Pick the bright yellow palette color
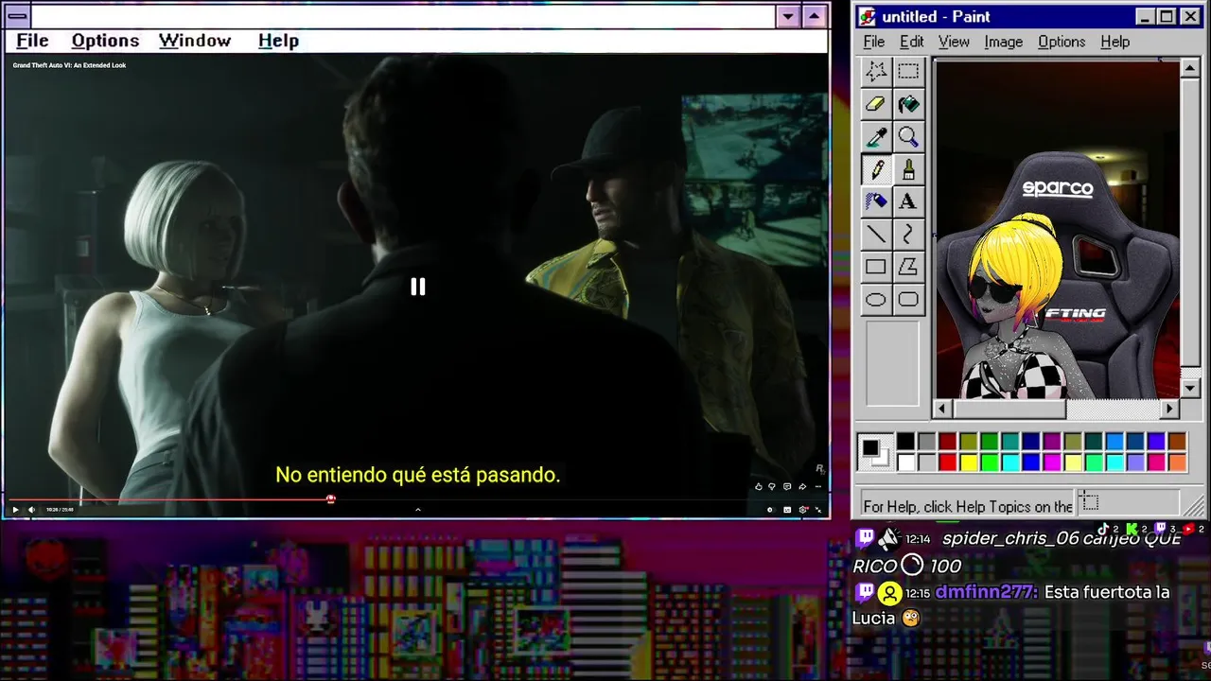 click(969, 463)
